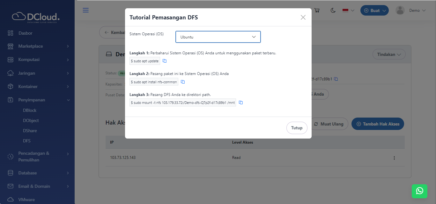Copy the DFS mount command for Langkah 3
The image size is (436, 204).
tap(240, 102)
